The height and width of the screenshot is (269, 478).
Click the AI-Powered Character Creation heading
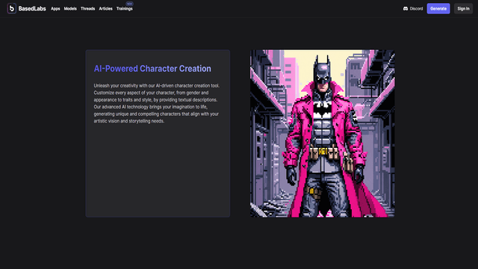[152, 69]
